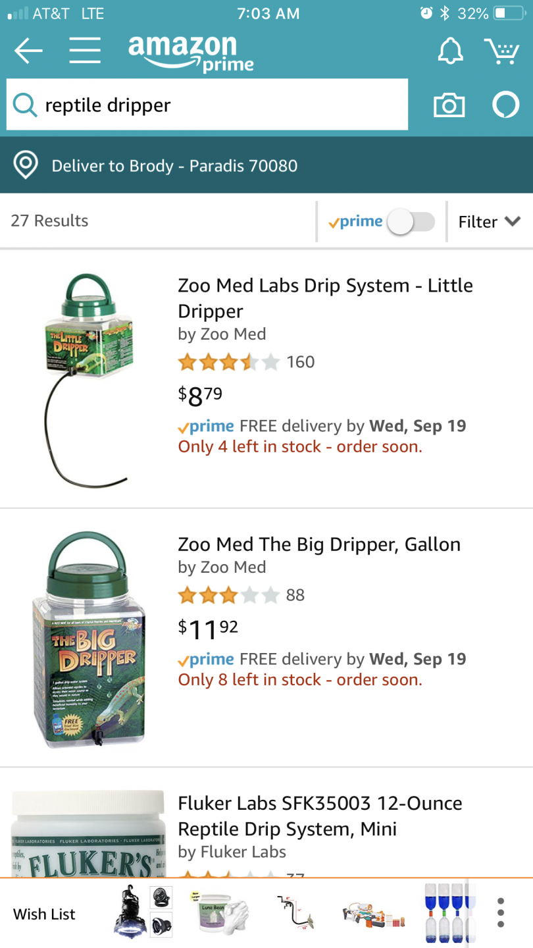
Task: Open the notifications bell
Action: click(x=451, y=51)
